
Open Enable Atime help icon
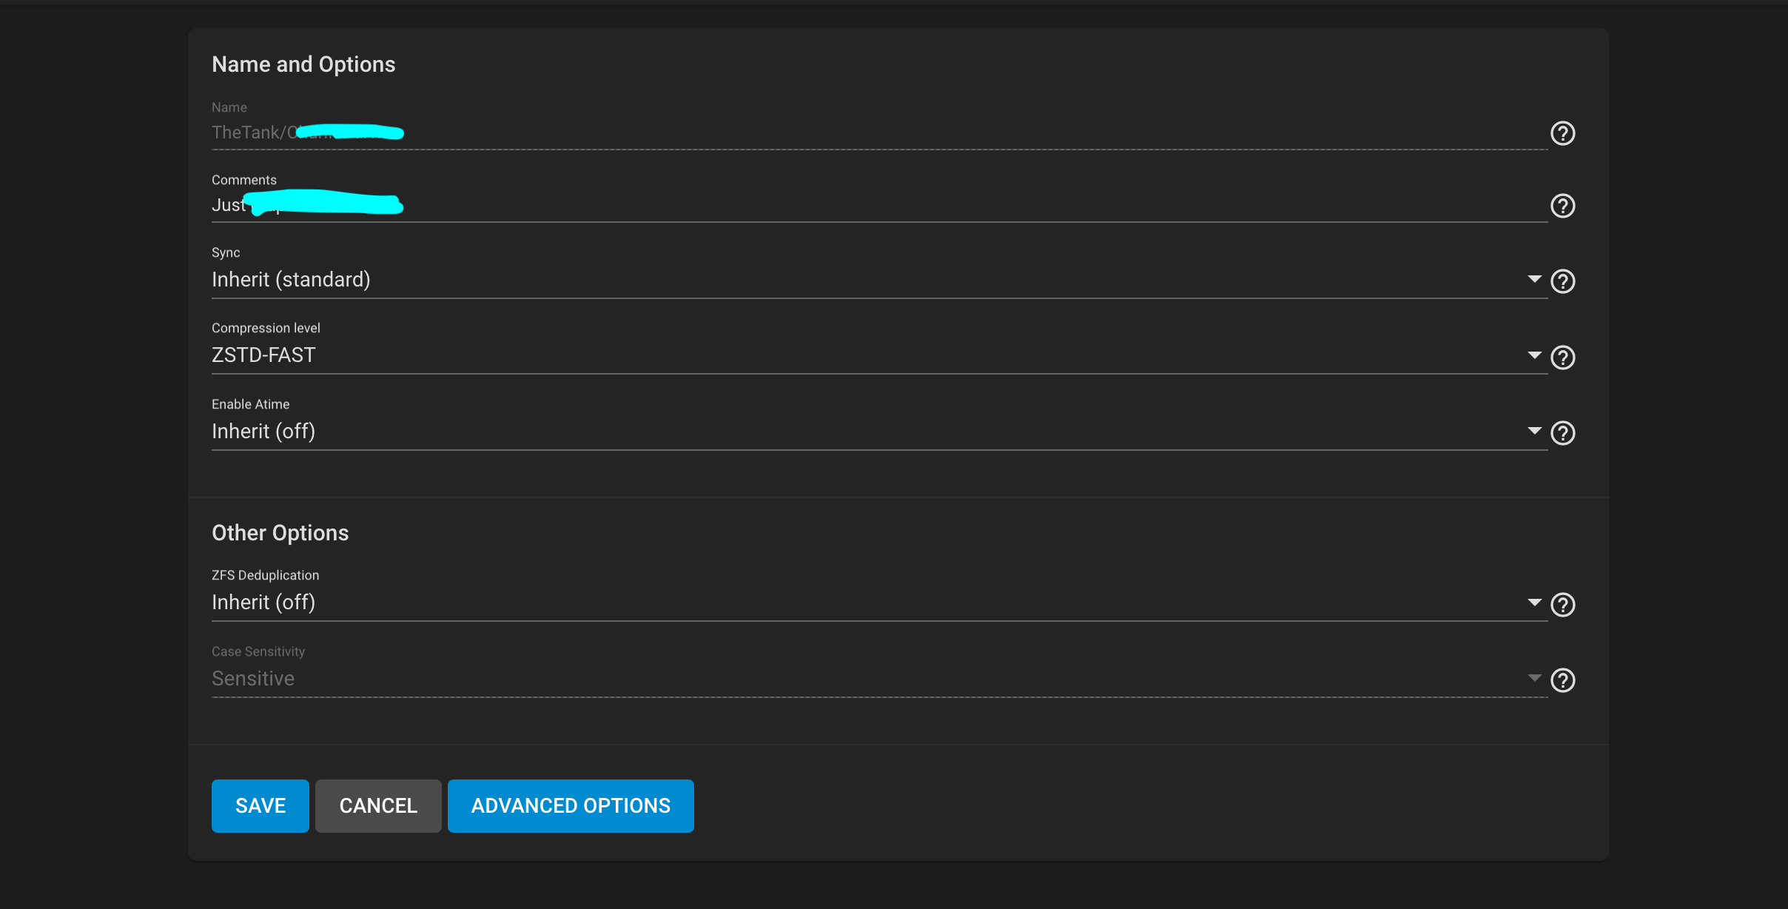coord(1562,433)
